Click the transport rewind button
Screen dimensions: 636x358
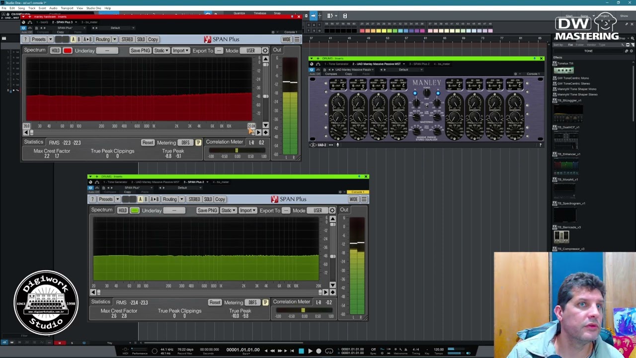click(x=272, y=351)
